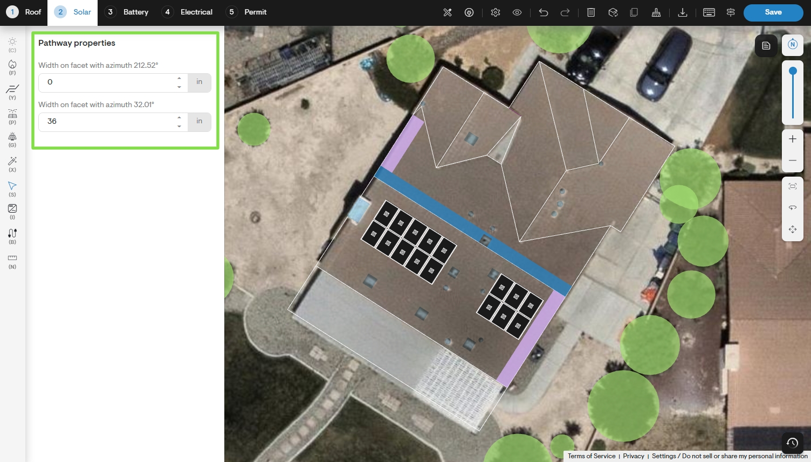The height and width of the screenshot is (462, 811).
Task: Save the project
Action: click(773, 12)
